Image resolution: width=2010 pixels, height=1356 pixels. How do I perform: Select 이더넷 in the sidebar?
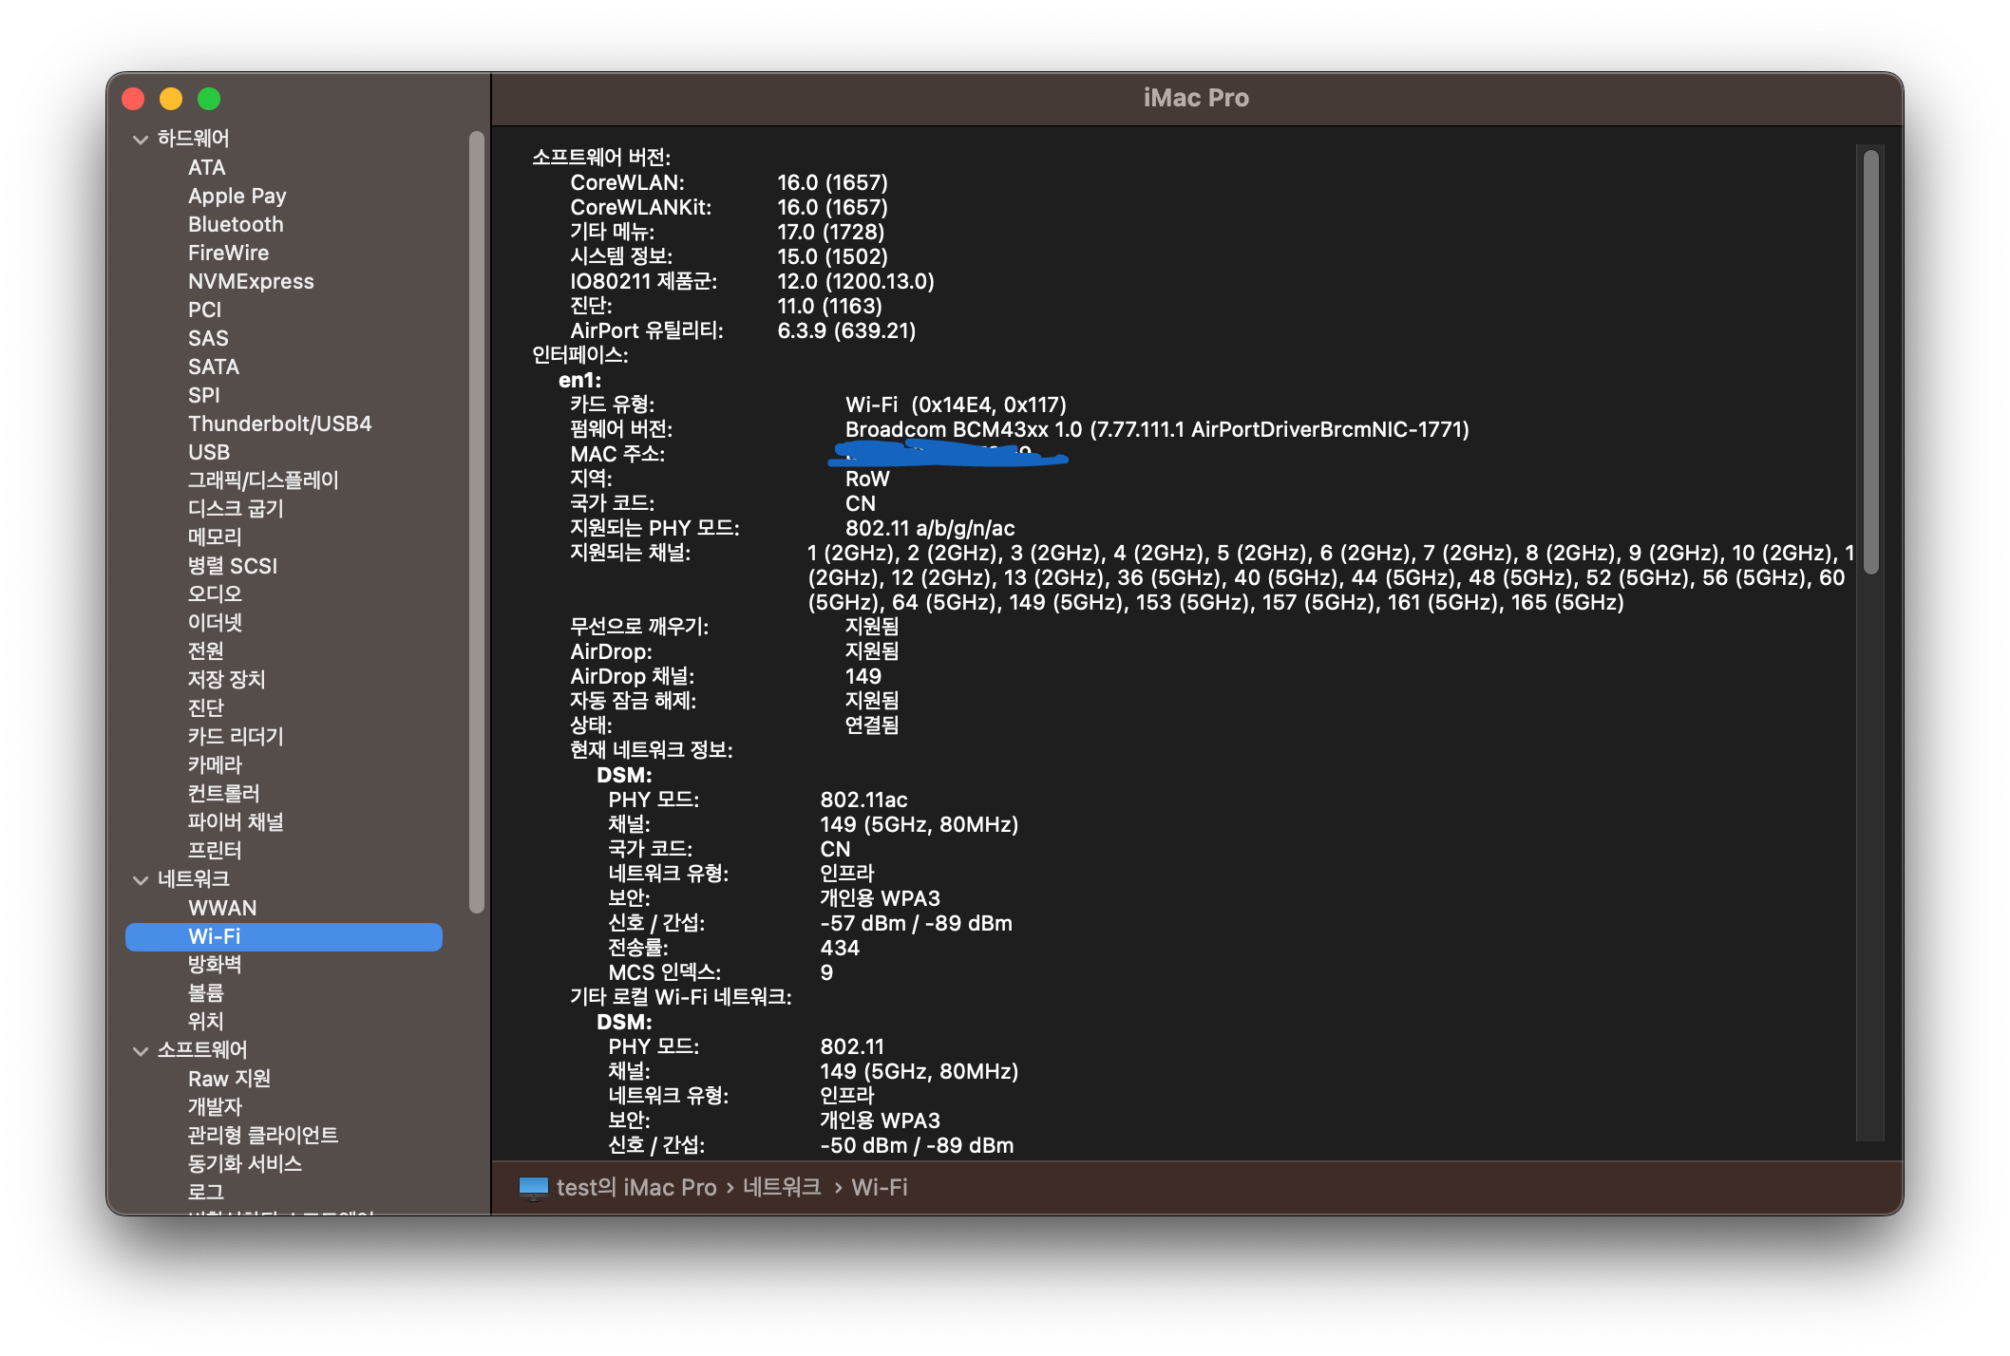coord(215,623)
